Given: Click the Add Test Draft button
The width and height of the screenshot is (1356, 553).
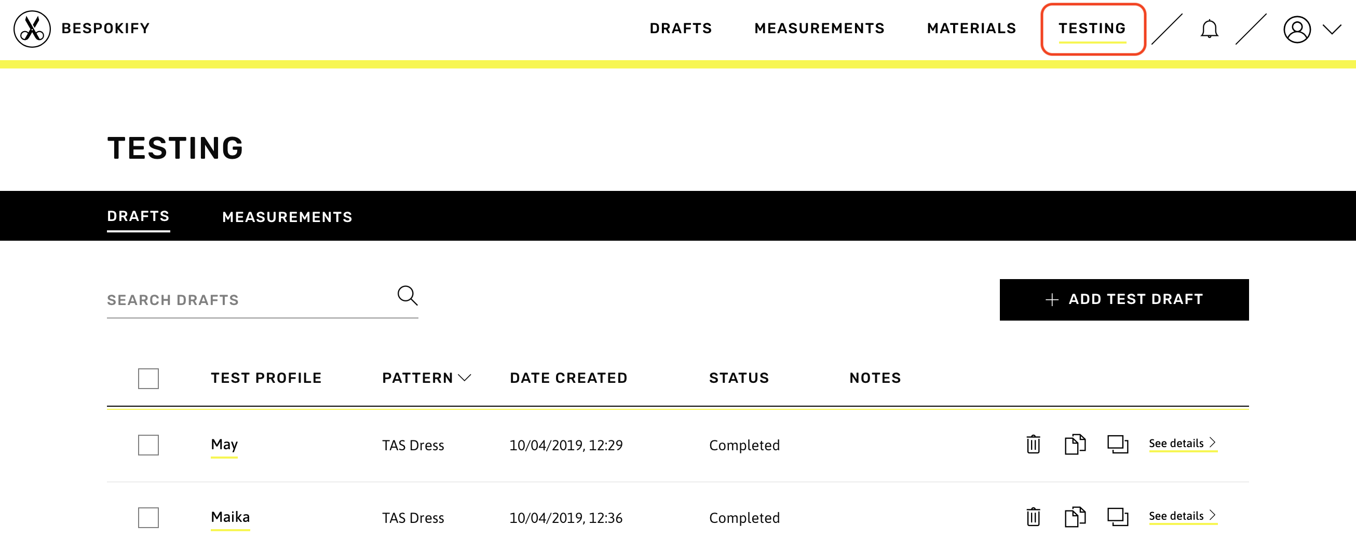Looking at the screenshot, I should coord(1124,300).
